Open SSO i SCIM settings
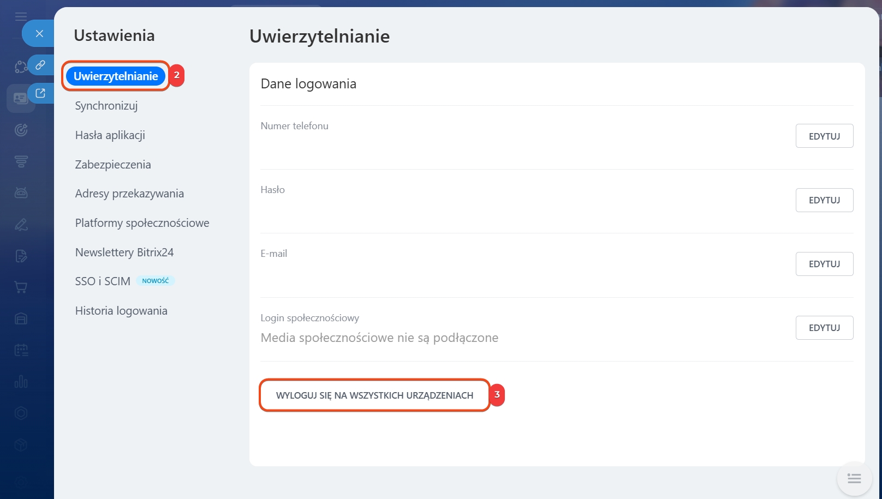This screenshot has width=882, height=499. tap(103, 281)
